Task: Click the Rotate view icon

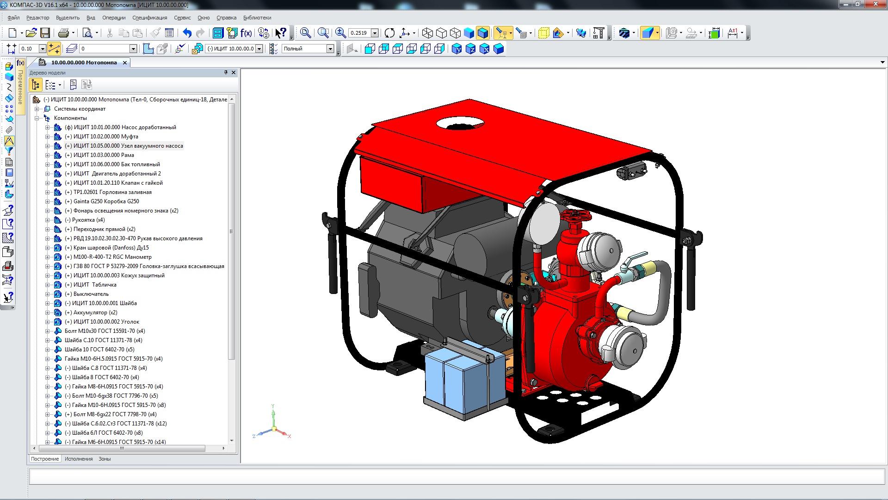Action: pyautogui.click(x=389, y=33)
